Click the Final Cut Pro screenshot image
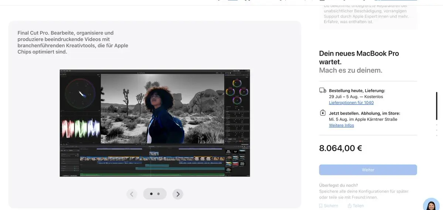Screen dimensions: 443x210 155,123
